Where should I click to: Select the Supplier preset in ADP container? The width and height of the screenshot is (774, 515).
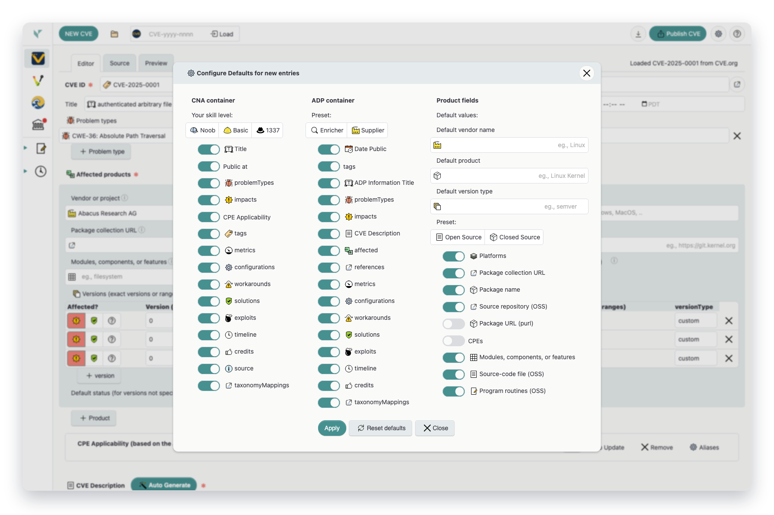coord(367,130)
